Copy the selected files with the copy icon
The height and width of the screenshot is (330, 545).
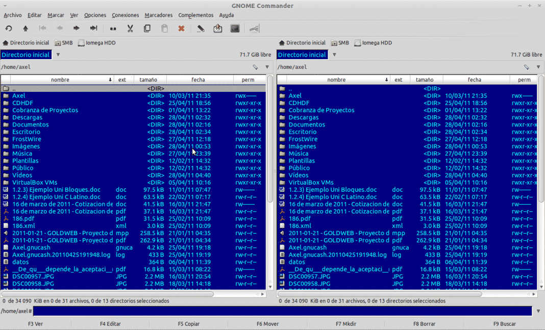point(147,29)
